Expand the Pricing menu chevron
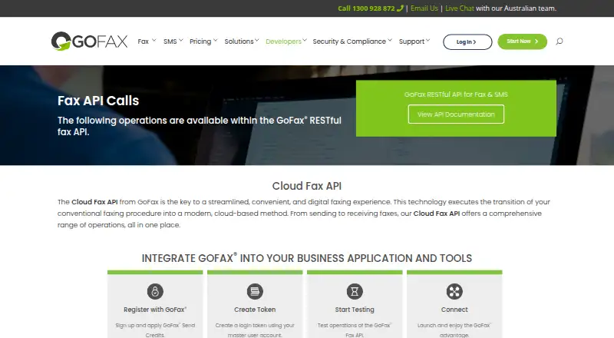This screenshot has width=614, height=338. (x=216, y=40)
